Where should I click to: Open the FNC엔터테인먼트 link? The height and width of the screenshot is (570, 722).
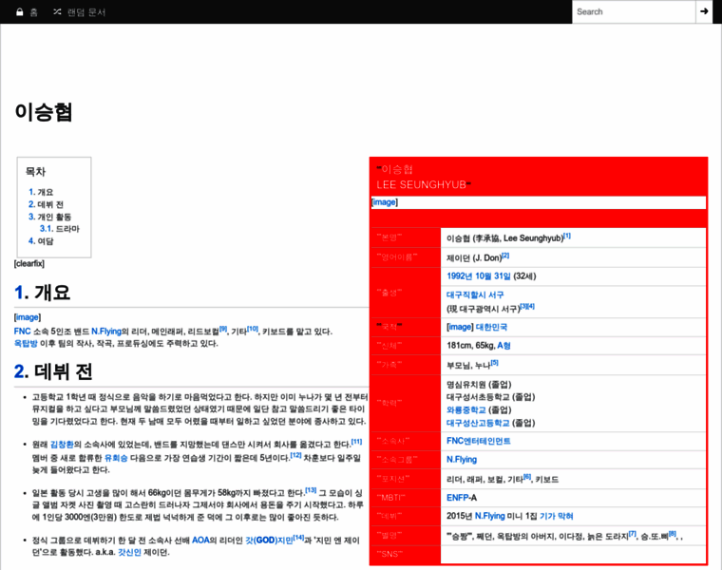[x=479, y=441]
